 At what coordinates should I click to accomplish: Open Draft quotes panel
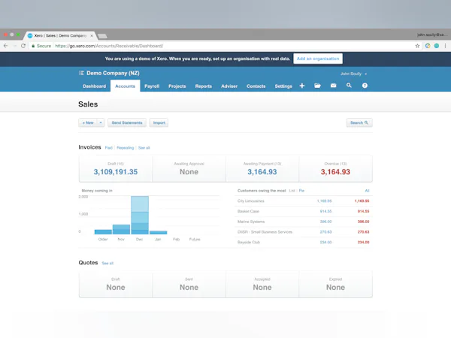(x=116, y=284)
